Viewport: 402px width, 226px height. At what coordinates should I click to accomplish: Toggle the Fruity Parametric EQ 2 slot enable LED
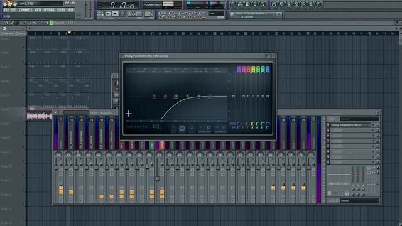click(374, 125)
